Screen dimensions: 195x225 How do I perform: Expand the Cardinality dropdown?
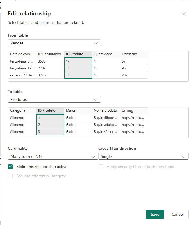(x=53, y=156)
